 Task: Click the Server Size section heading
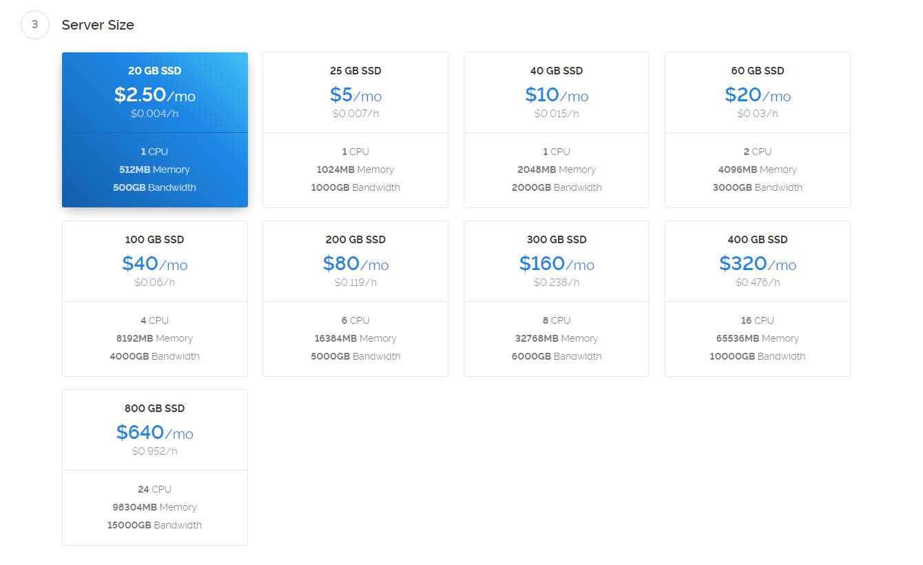(98, 25)
